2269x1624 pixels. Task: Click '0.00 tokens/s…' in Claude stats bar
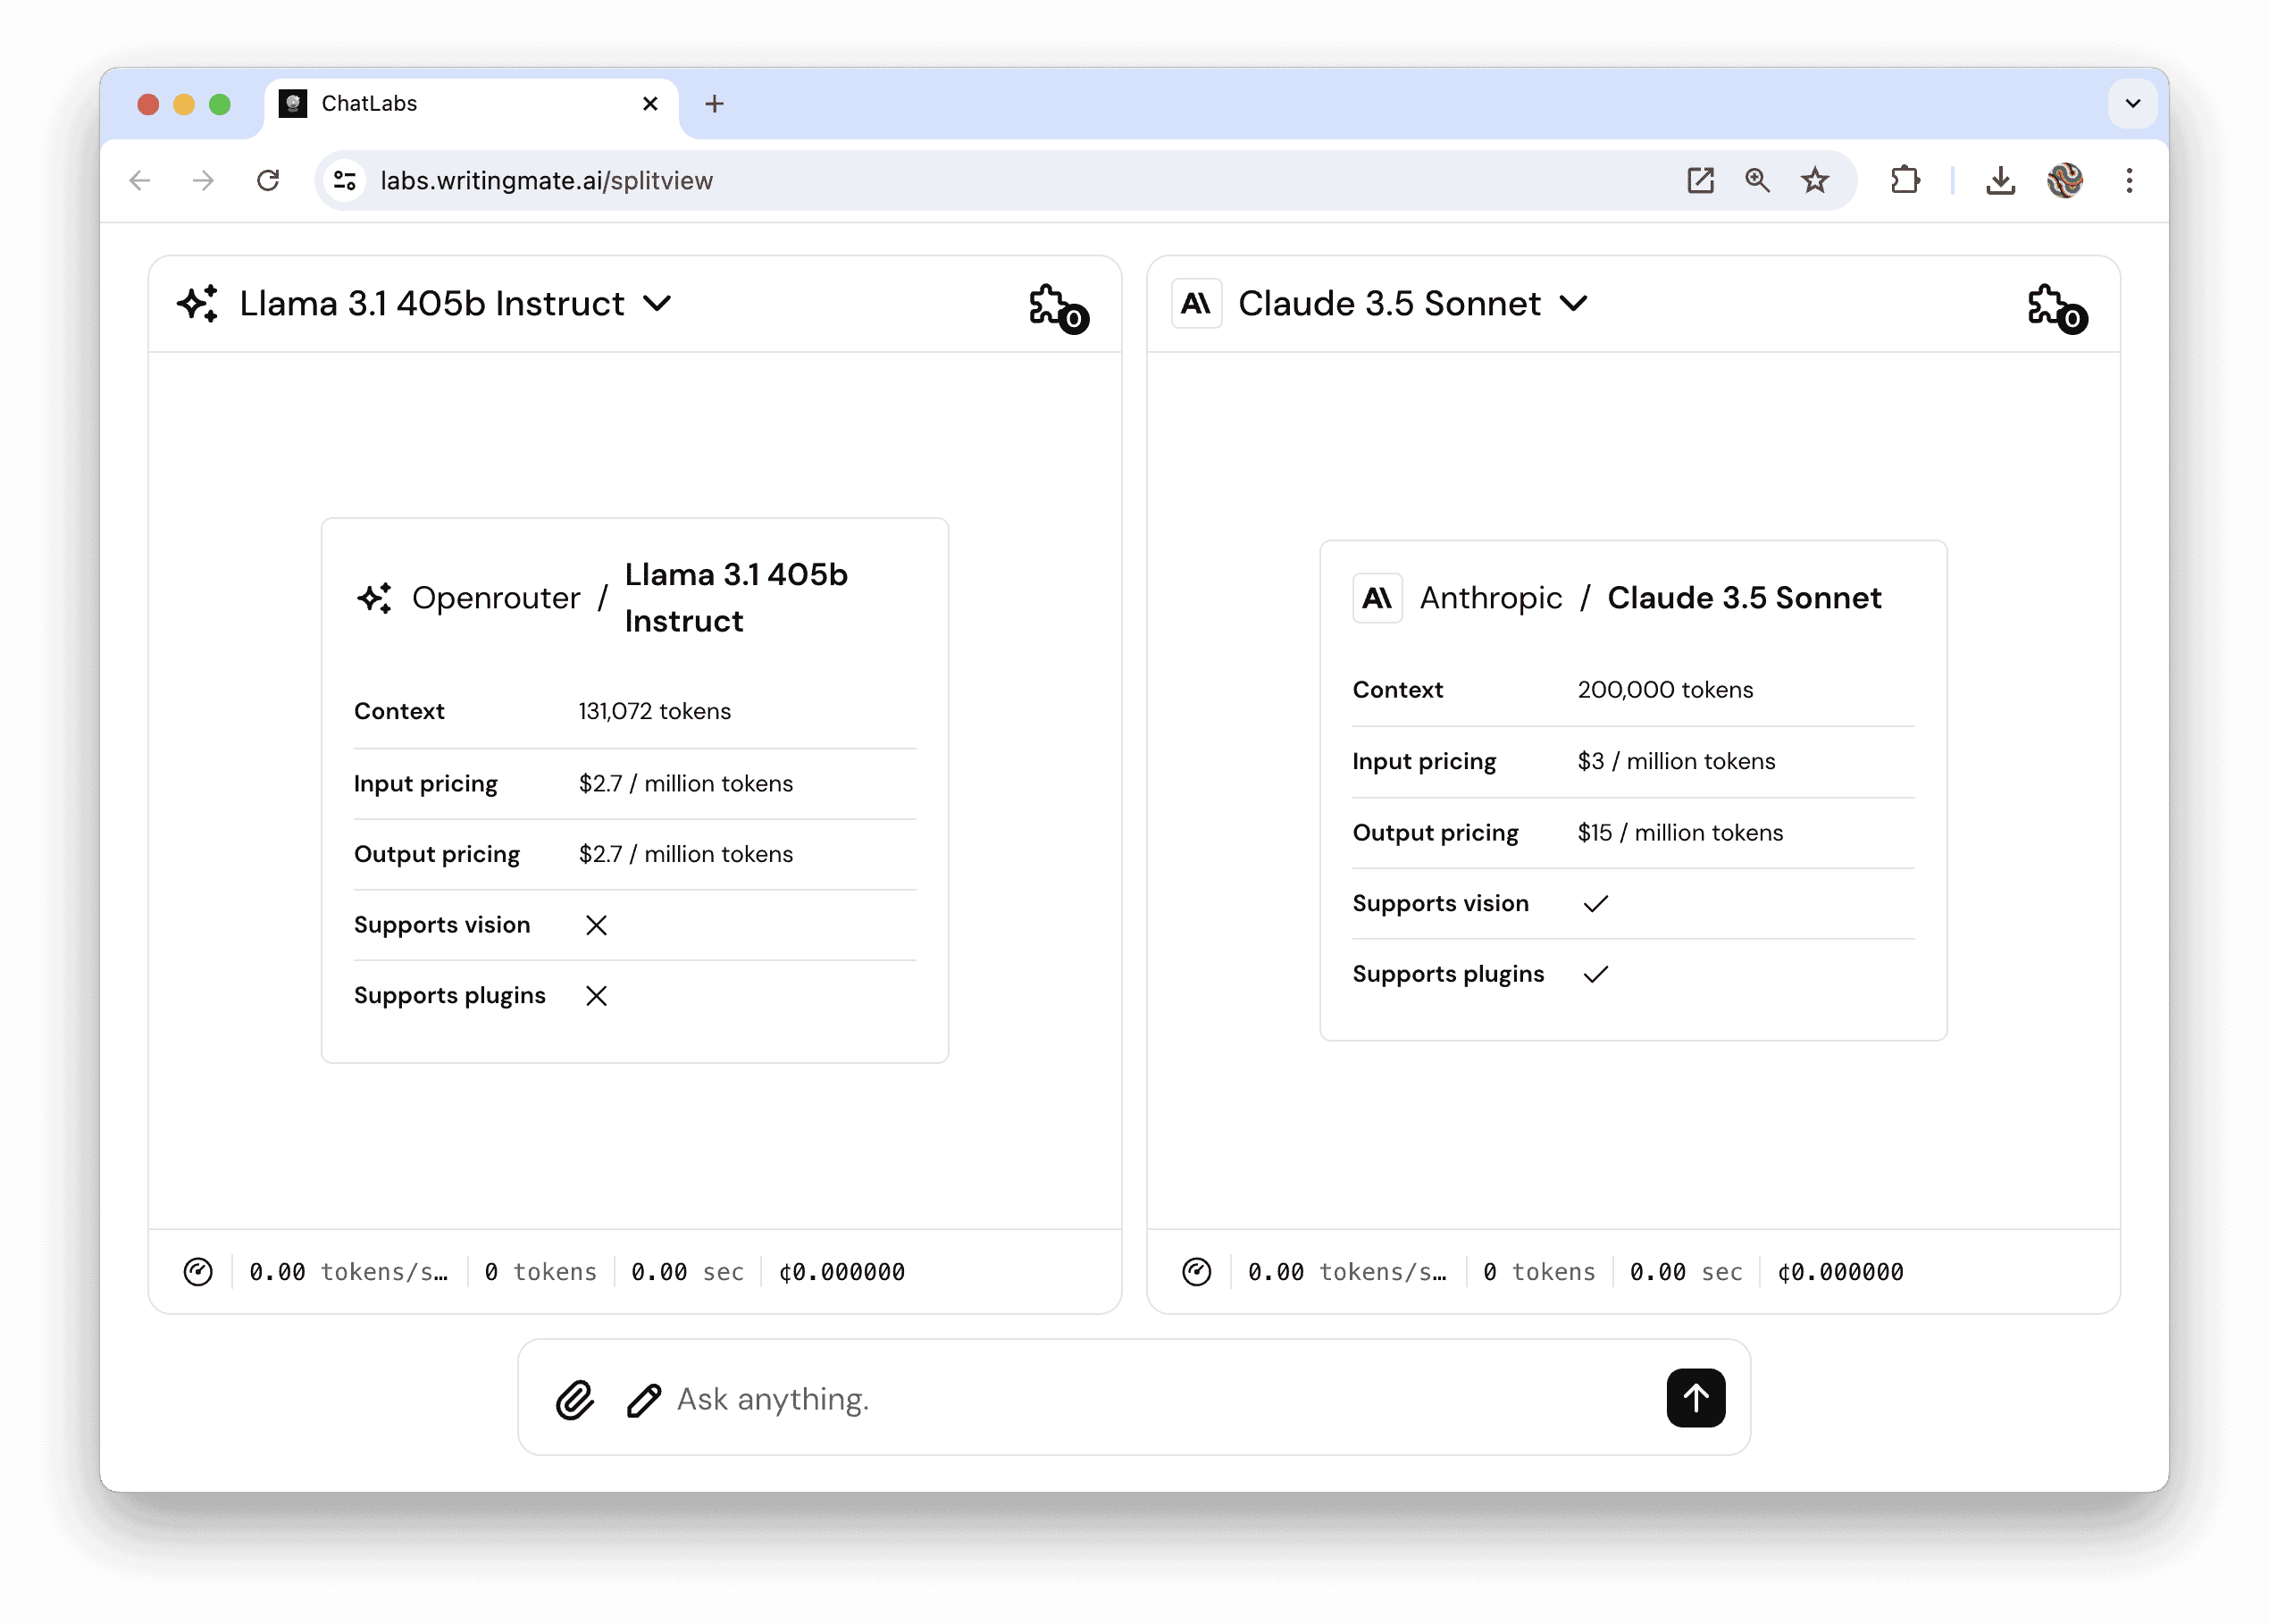(x=1346, y=1272)
